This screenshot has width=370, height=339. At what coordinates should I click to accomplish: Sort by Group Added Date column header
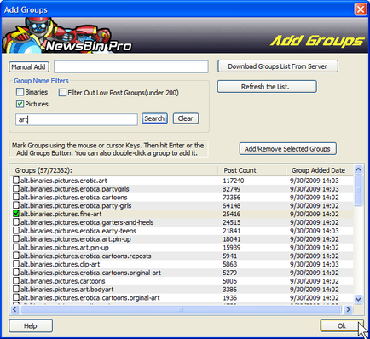click(320, 170)
